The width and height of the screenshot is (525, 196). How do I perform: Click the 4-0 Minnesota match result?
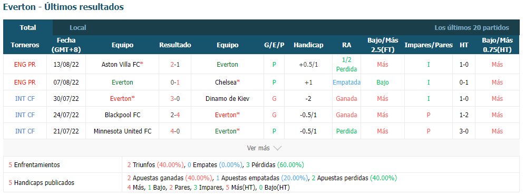(x=175, y=131)
